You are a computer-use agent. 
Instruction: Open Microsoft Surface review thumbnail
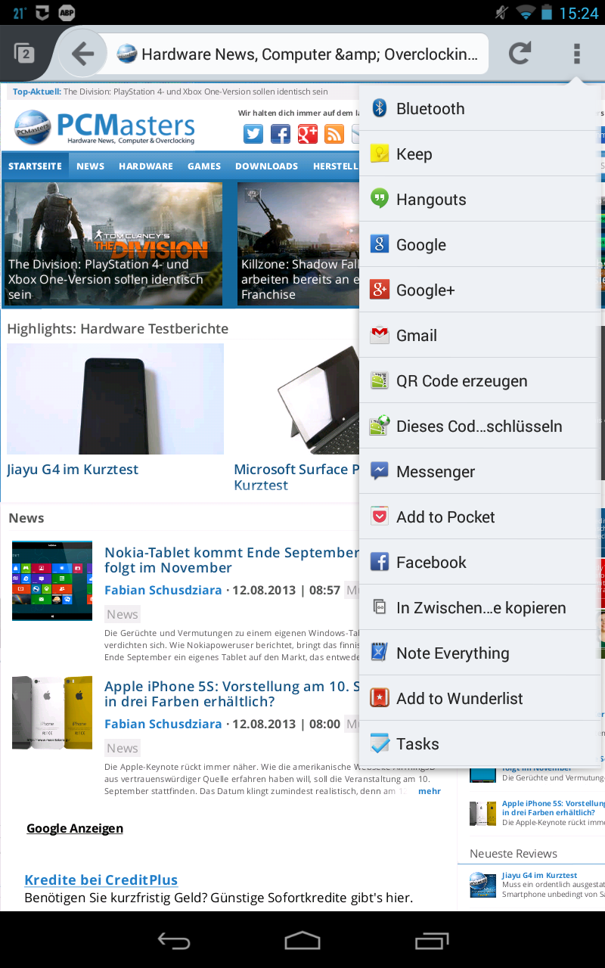click(x=318, y=399)
